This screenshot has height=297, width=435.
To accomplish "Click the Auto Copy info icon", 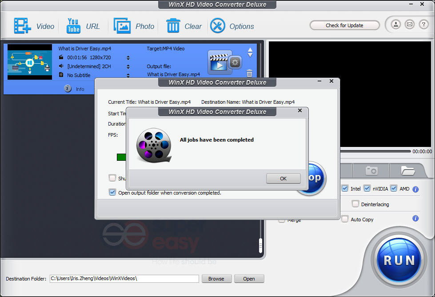I will pos(415,218).
